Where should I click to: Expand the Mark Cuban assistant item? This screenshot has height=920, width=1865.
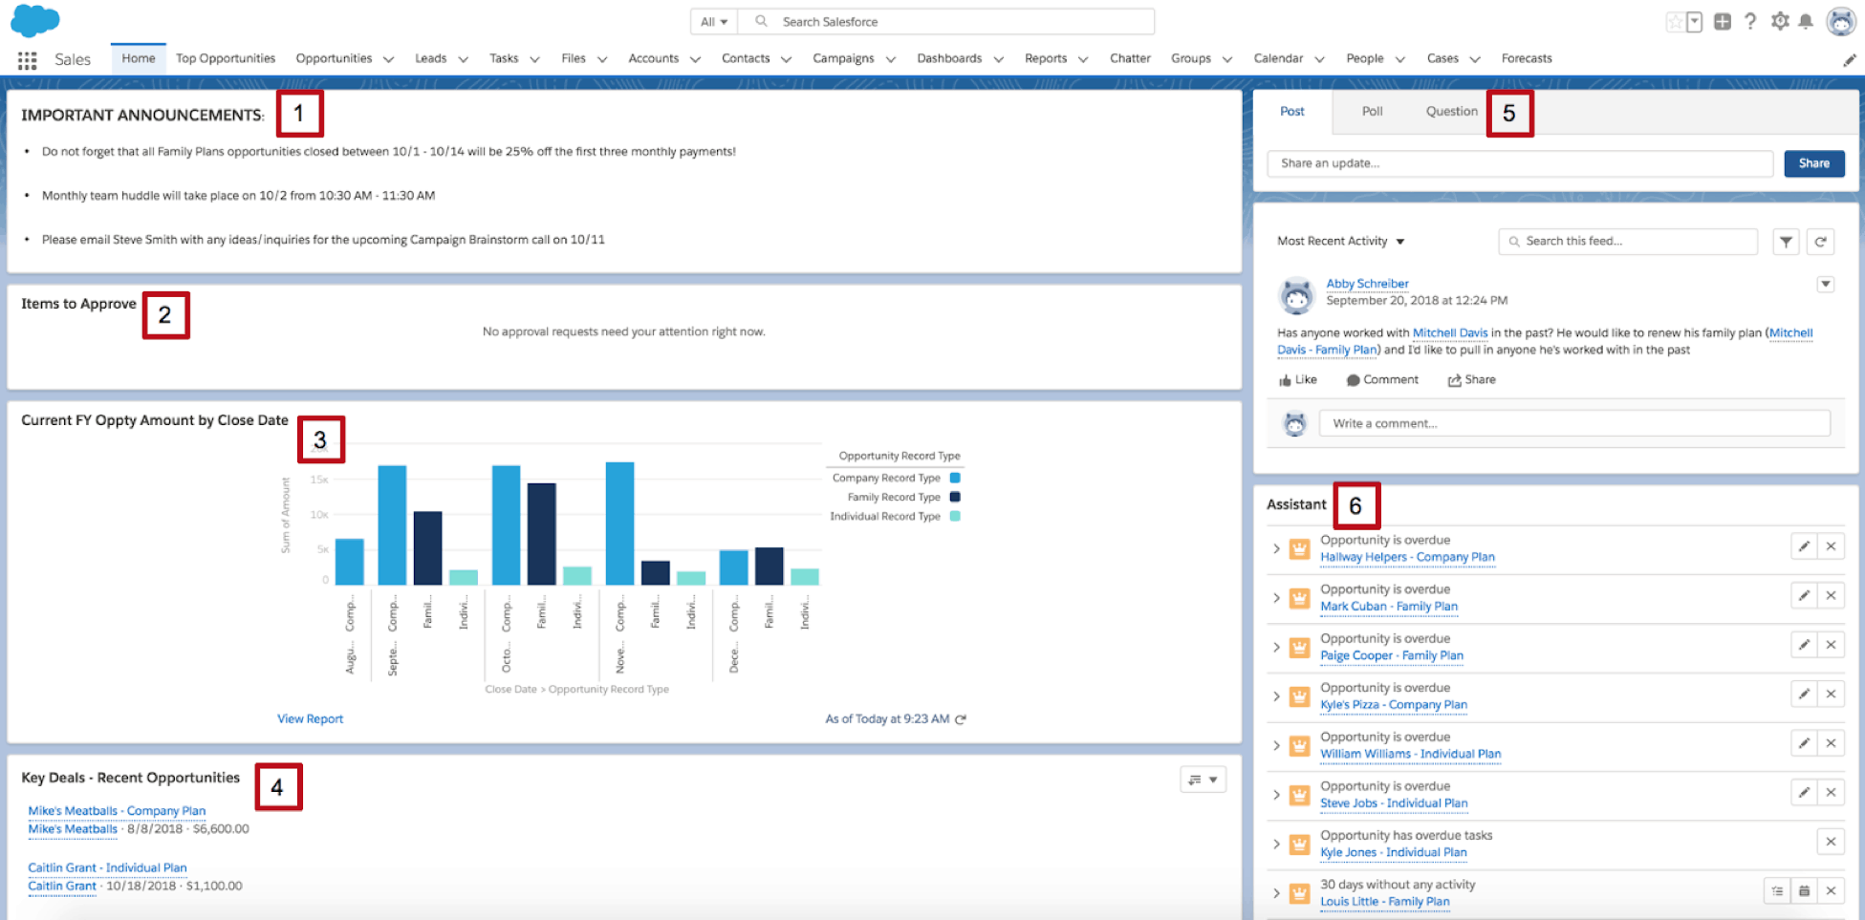click(1276, 598)
